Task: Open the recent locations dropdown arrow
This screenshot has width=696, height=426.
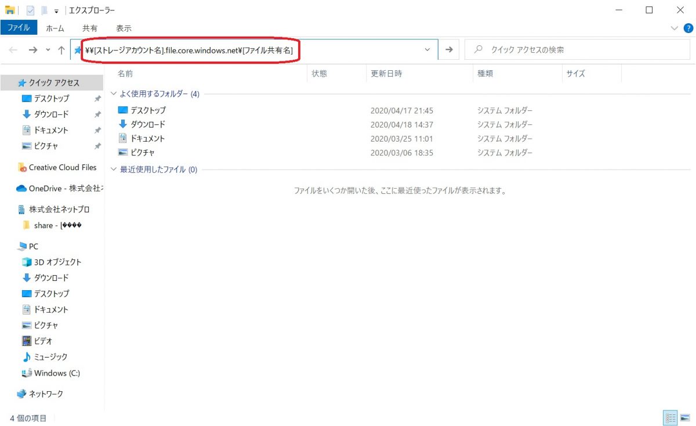Action: 48,50
